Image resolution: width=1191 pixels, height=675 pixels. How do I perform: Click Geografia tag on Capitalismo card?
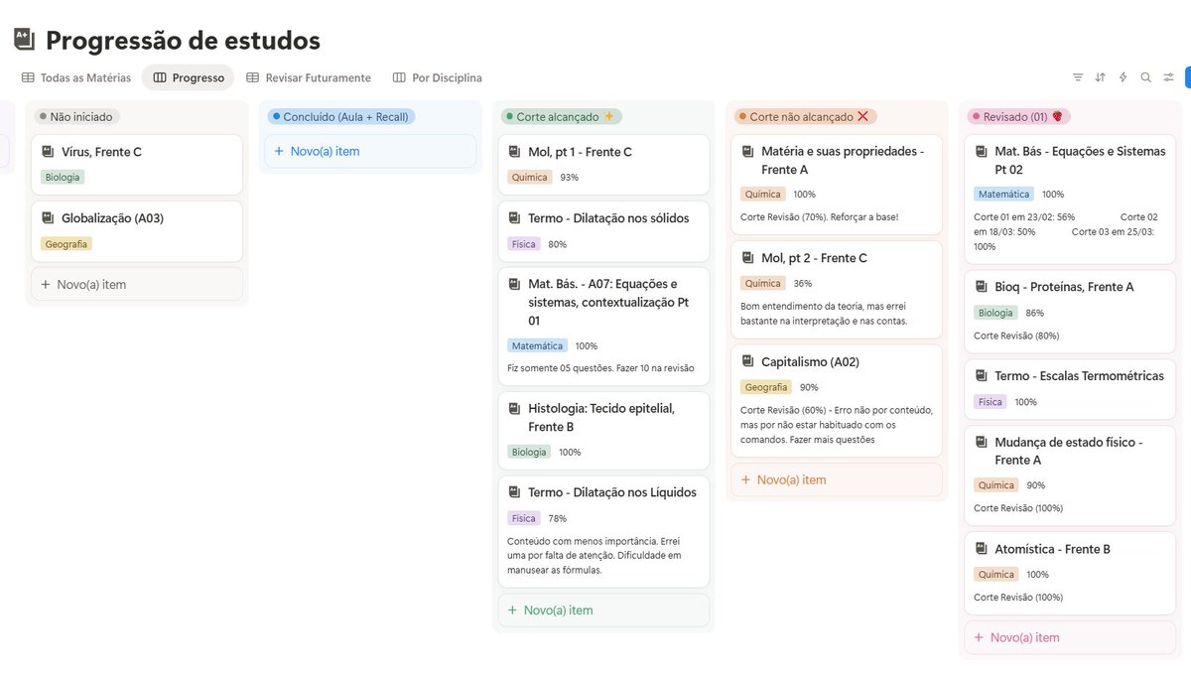(x=766, y=387)
